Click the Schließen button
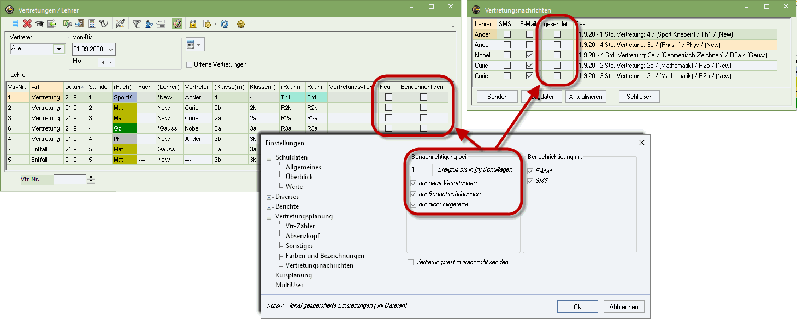 [x=639, y=97]
